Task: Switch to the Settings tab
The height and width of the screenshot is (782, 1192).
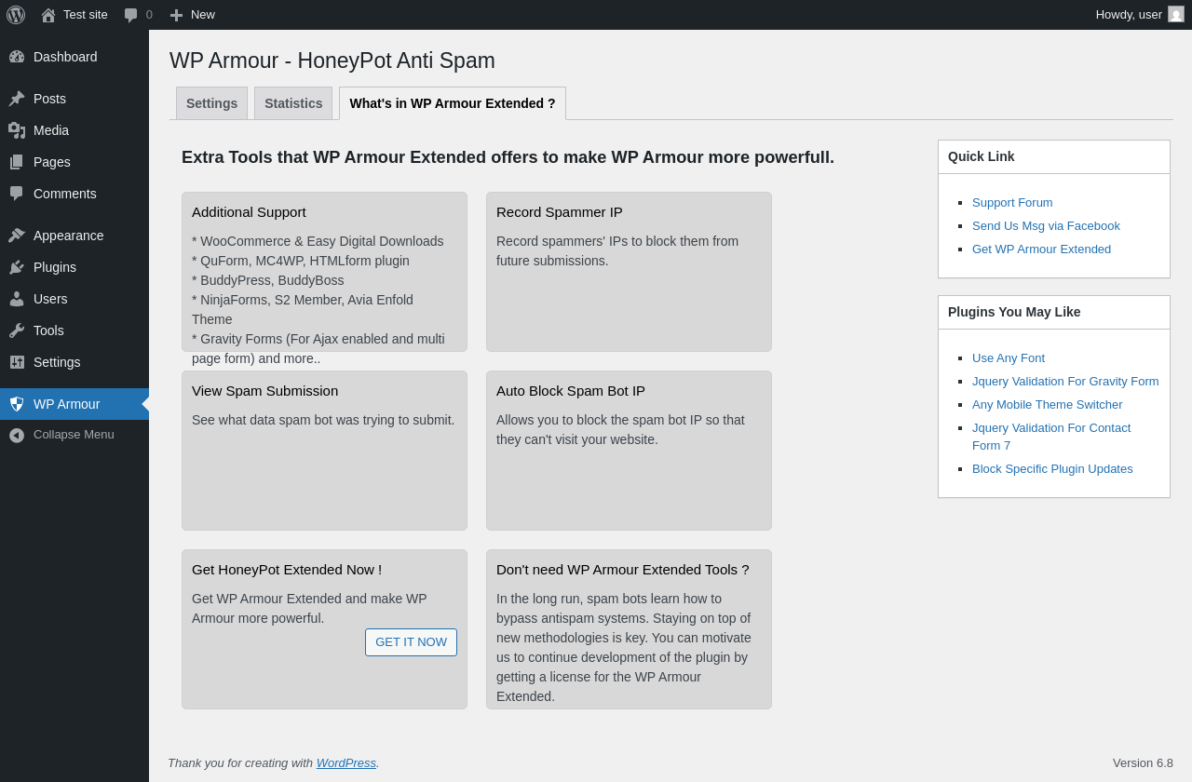Action: point(211,103)
